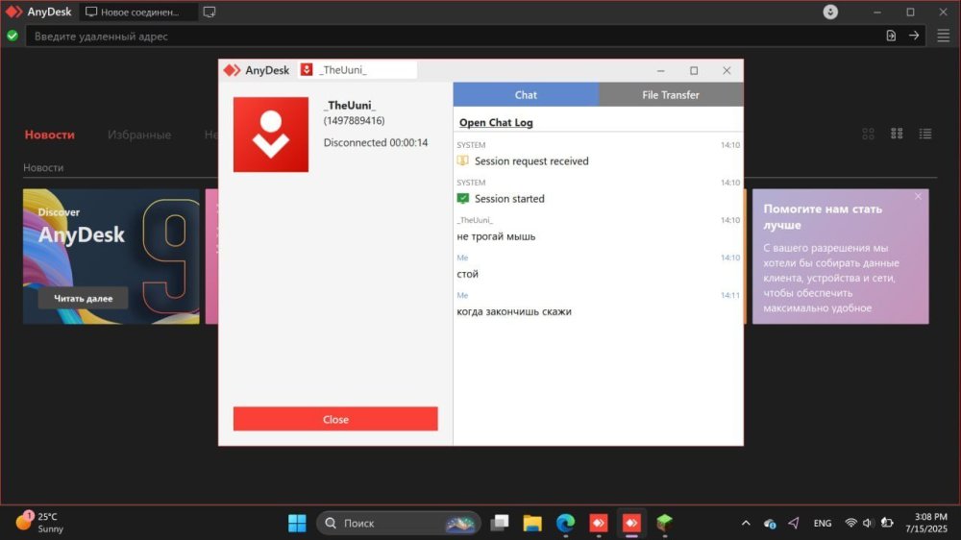Viewport: 961px width, 540px height.
Task: Change the ENG input language
Action: 823,523
